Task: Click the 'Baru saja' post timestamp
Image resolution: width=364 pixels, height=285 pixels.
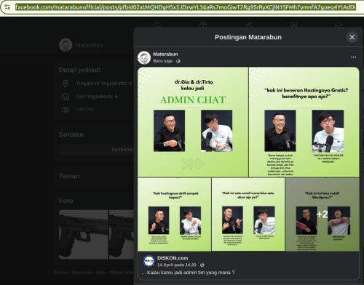Action: pyautogui.click(x=162, y=61)
